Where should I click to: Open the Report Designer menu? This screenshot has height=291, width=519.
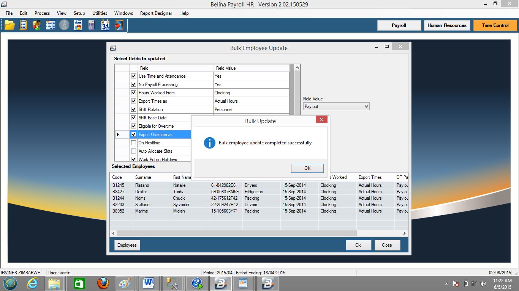[156, 13]
